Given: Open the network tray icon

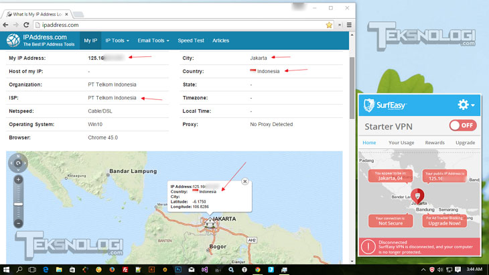Looking at the screenshot, I should (x=449, y=270).
